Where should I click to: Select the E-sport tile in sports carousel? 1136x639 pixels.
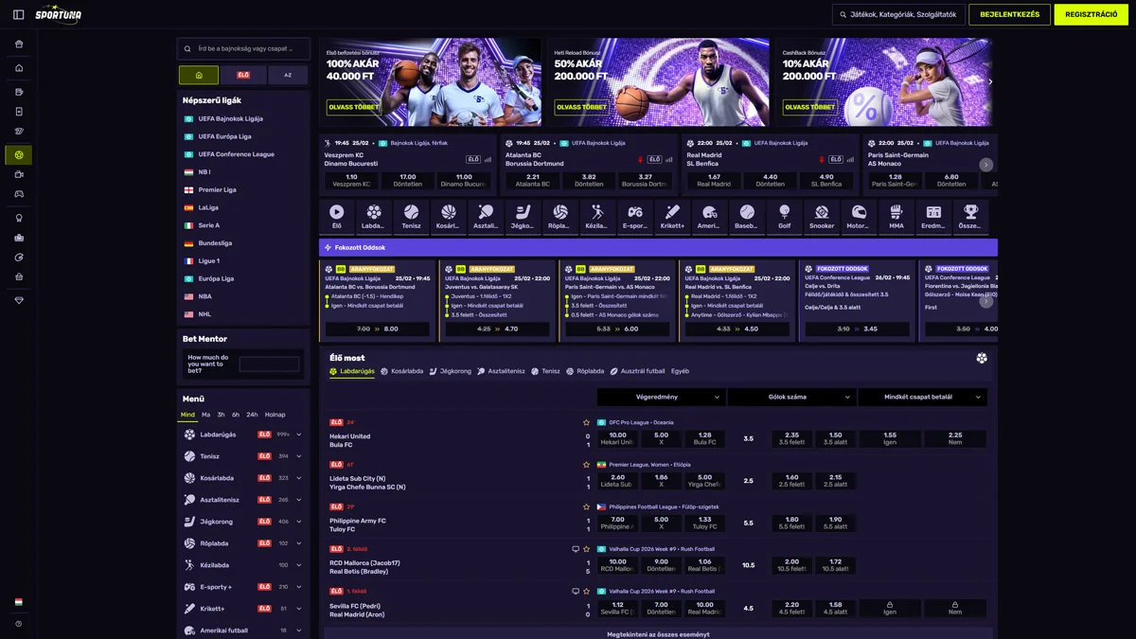click(x=634, y=217)
